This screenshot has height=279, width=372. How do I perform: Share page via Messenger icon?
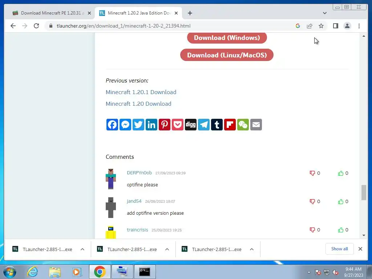coord(125,125)
